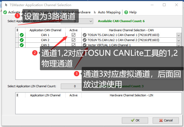The height and width of the screenshot is (127, 184).
Task: Open the Help toolbar item
Action: pos(130,12)
